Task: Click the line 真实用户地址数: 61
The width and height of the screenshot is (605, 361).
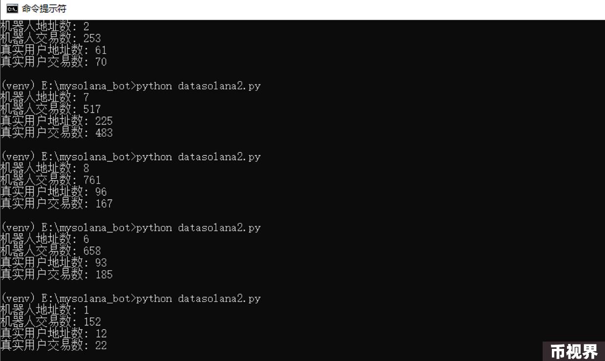Action: click(54, 50)
